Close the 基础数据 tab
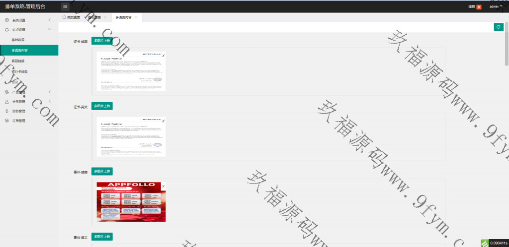This screenshot has height=247, width=509. coord(105,17)
